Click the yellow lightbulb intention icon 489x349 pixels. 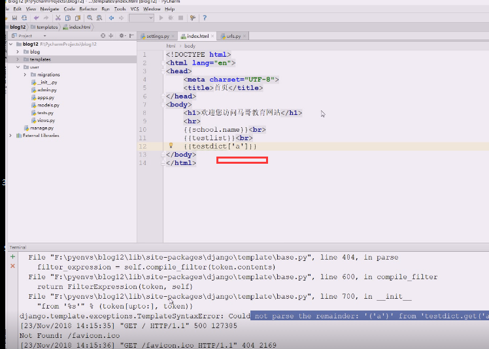(171, 145)
